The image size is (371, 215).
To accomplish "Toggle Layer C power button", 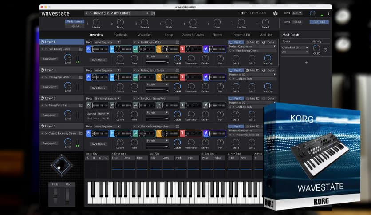I will coord(42,98).
